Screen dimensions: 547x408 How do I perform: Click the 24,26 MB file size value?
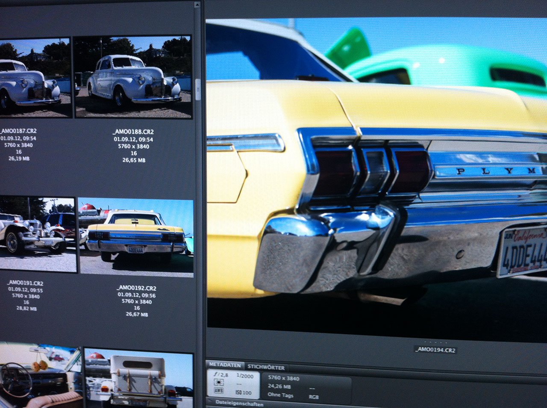click(279, 386)
